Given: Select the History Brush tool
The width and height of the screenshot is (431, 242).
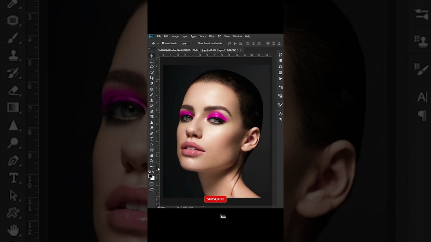Looking at the screenshot, I should (152, 106).
